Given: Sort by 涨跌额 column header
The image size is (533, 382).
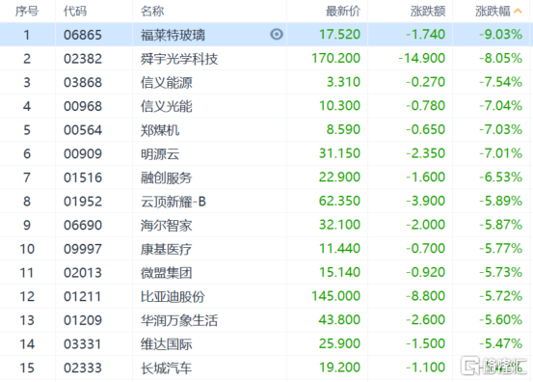Looking at the screenshot, I should [428, 12].
